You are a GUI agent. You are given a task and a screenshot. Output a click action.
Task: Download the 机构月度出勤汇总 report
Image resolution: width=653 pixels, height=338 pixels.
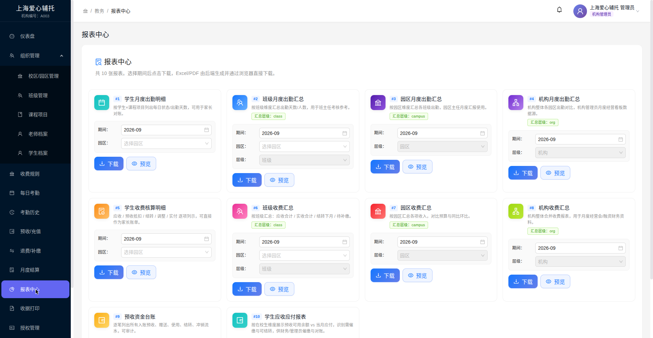[523, 173]
